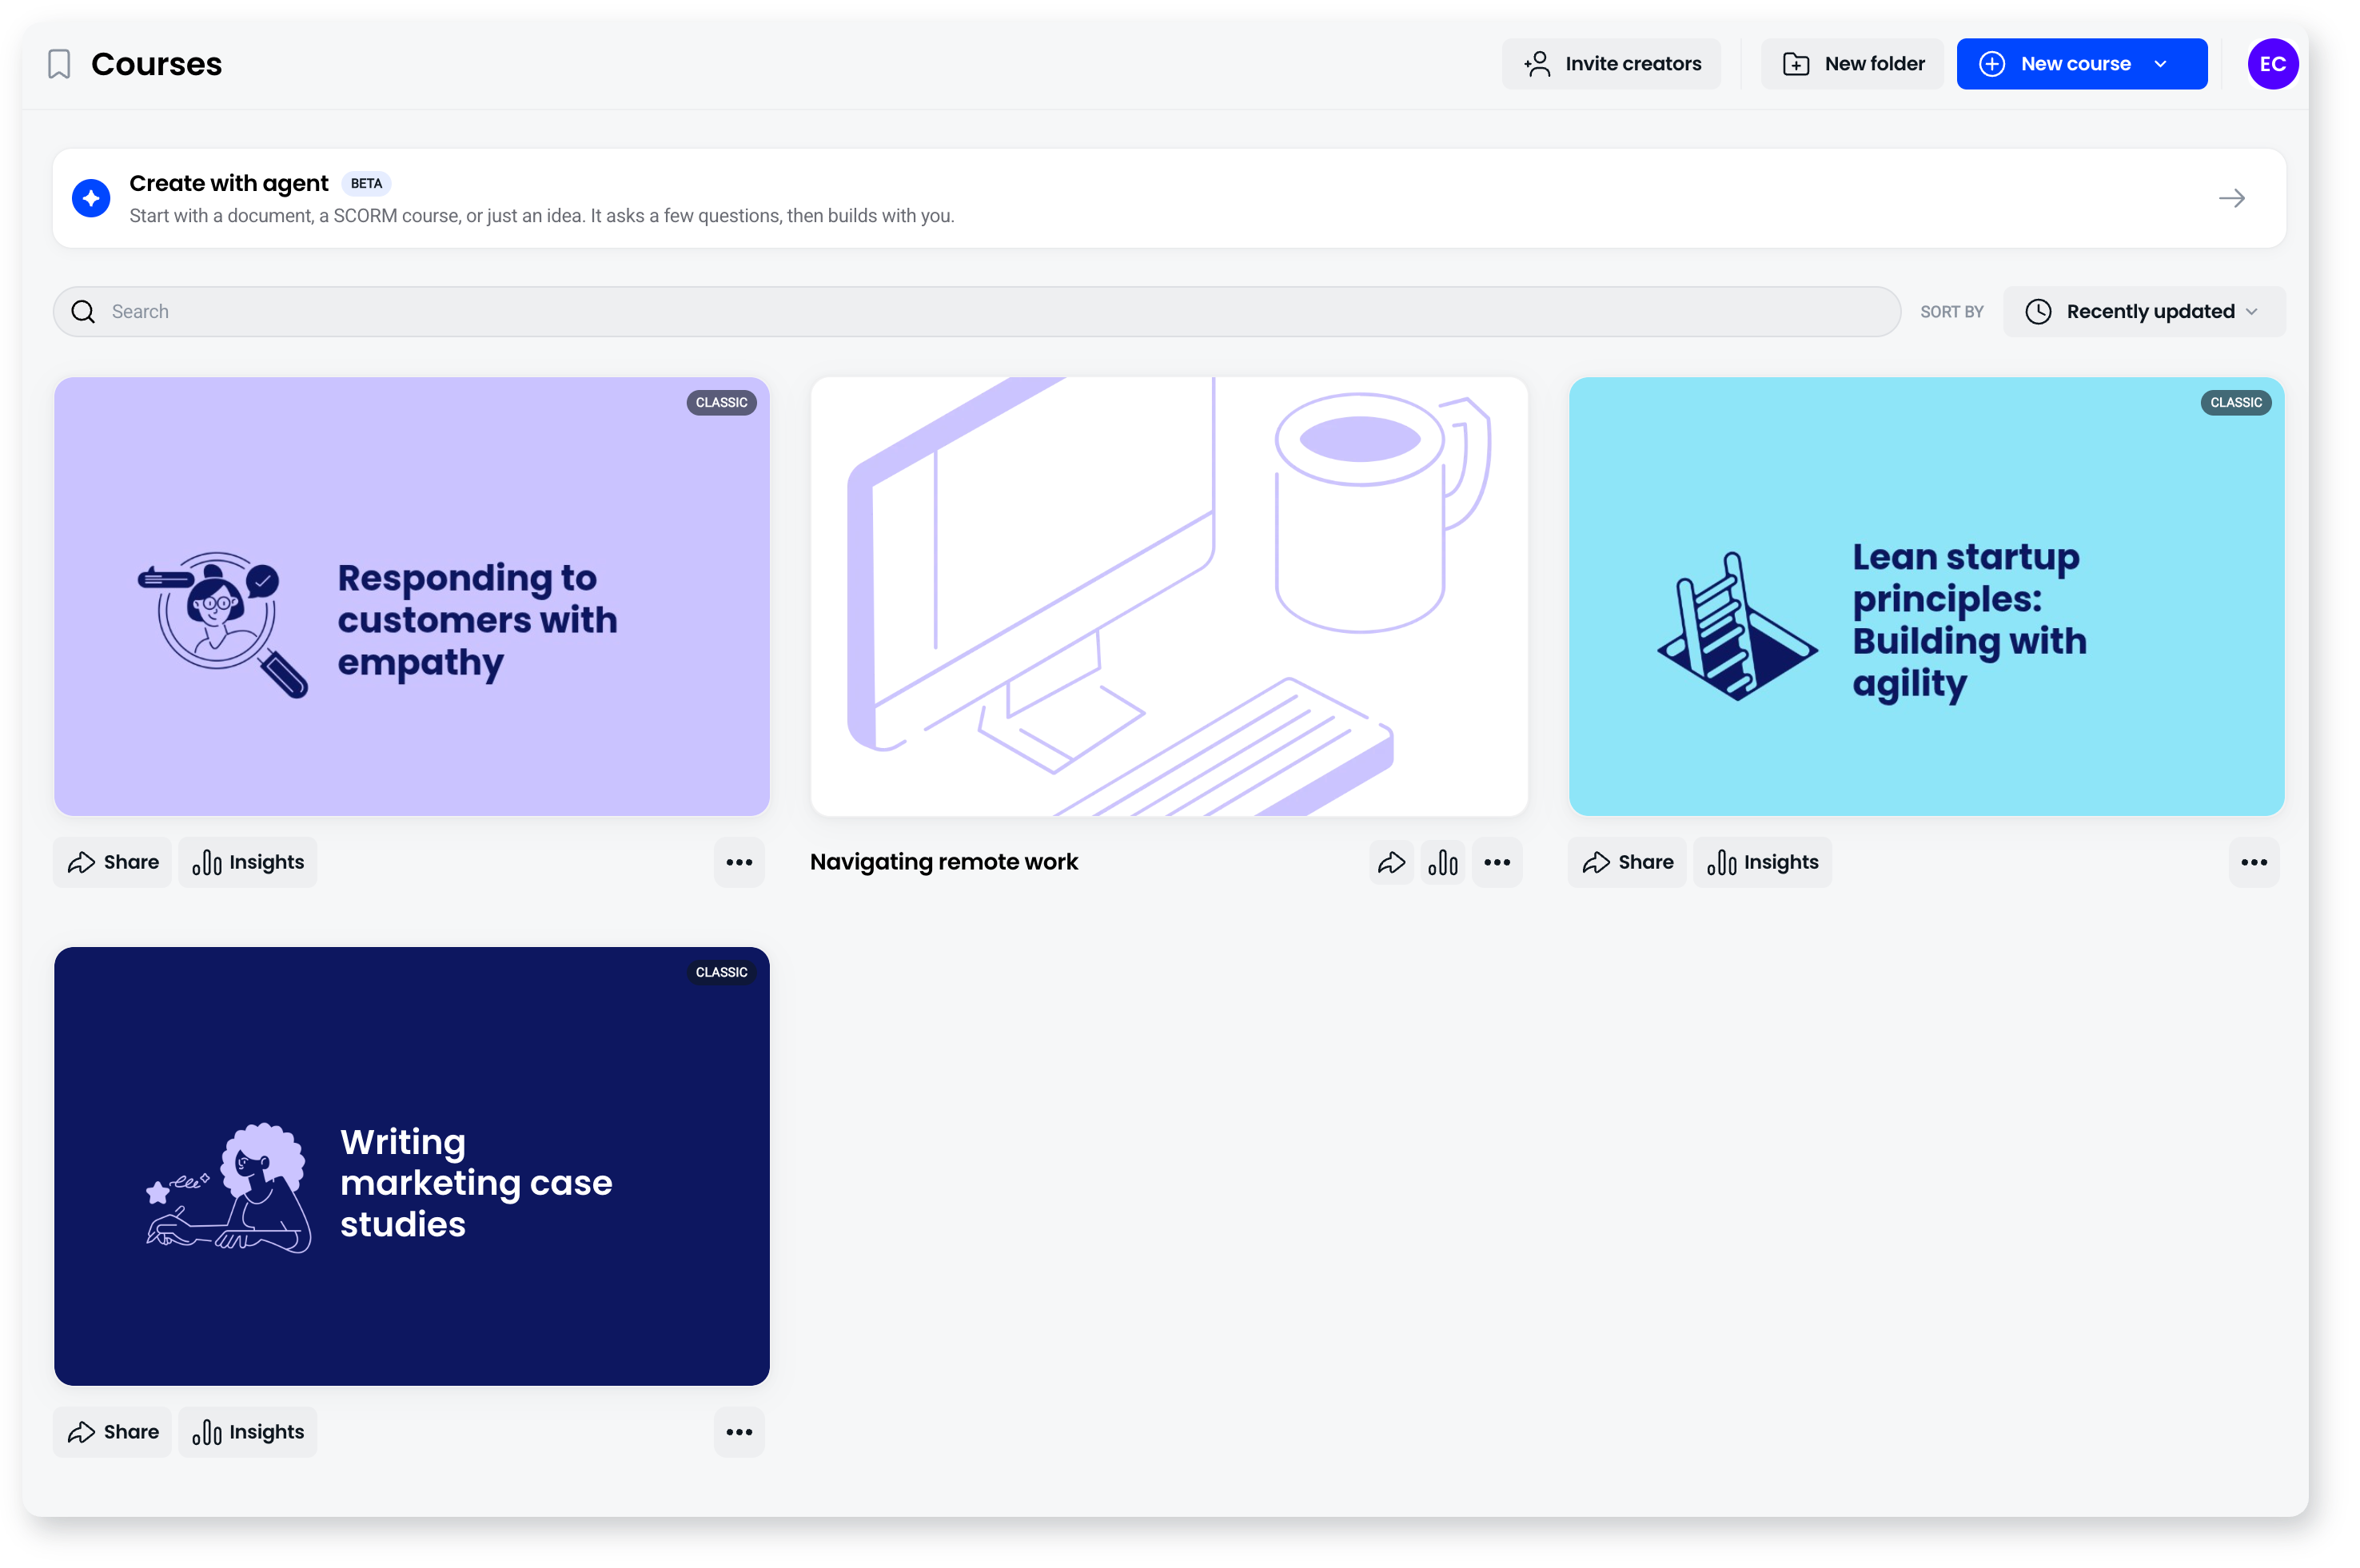The image size is (2360, 1568).
Task: Open more options for Writing marketing case studies
Action: pyautogui.click(x=739, y=1431)
